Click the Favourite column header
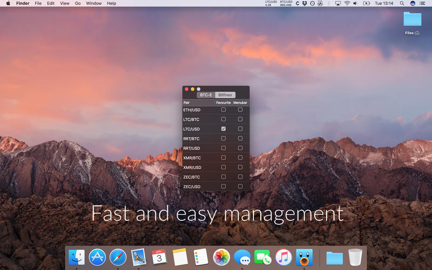432x270 pixels. 224,102
